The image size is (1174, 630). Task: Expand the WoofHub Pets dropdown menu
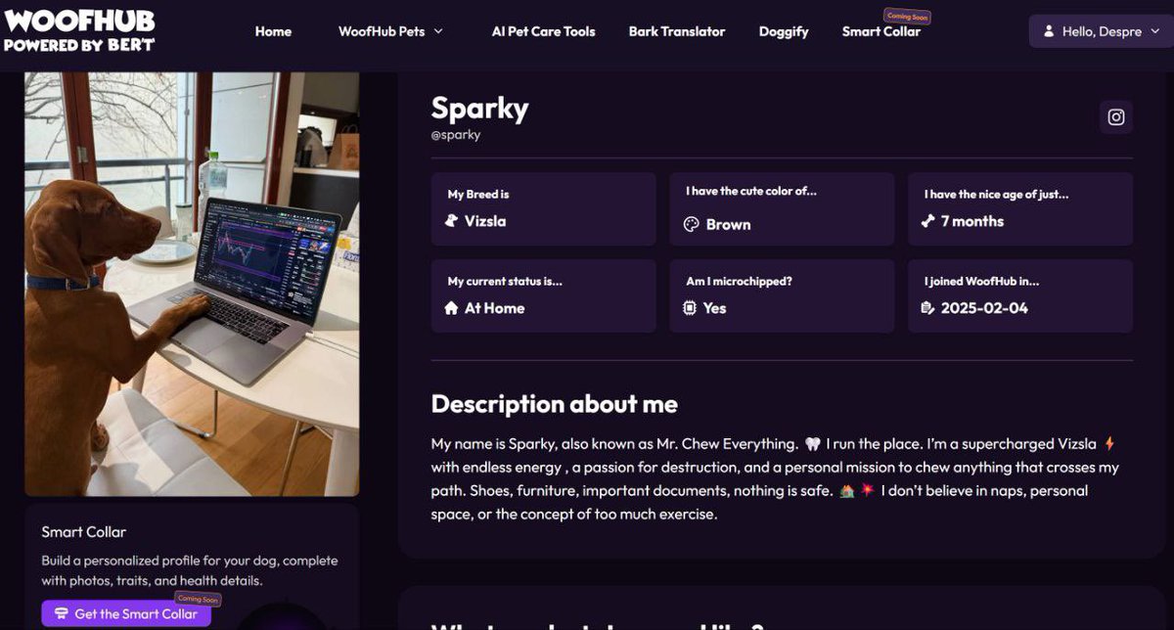(390, 31)
